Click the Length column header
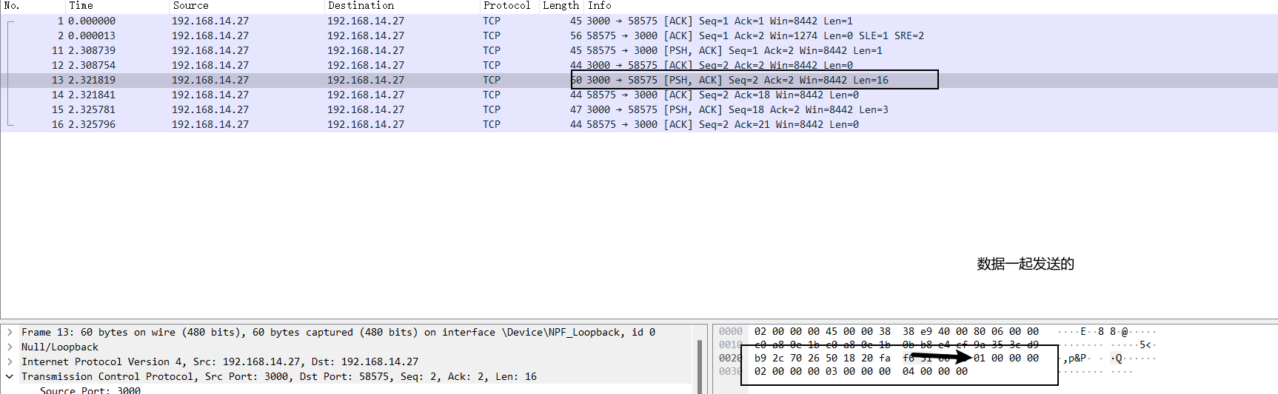1278x394 pixels. pos(561,6)
